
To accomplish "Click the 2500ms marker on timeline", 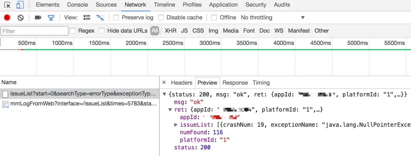I will (173, 43).
